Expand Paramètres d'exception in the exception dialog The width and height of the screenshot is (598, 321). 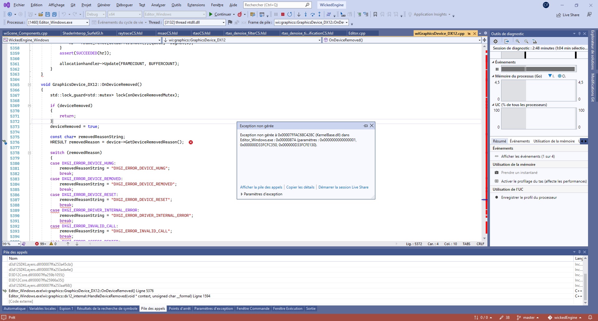pyautogui.click(x=262, y=194)
